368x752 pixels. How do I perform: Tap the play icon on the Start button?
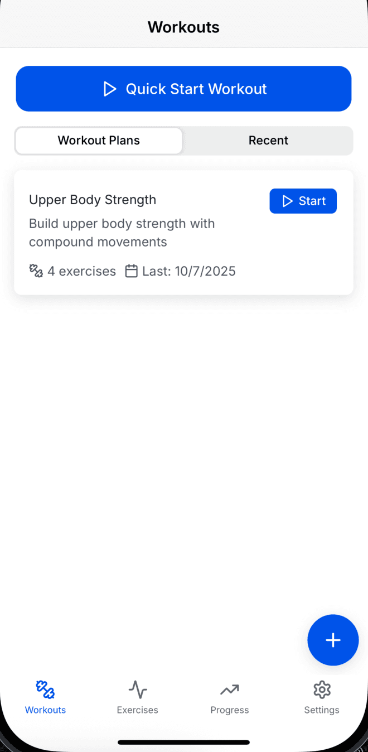[288, 201]
